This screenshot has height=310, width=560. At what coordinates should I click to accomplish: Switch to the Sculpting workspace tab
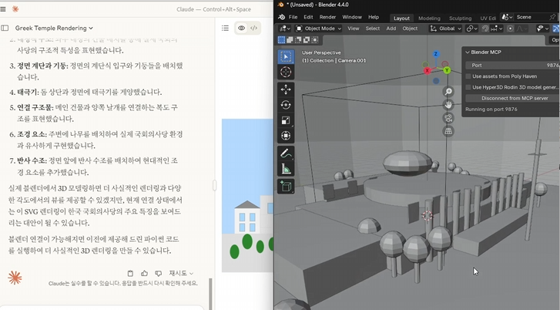460,19
